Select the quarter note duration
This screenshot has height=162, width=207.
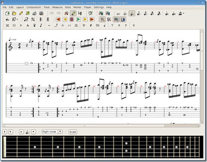(132, 13)
